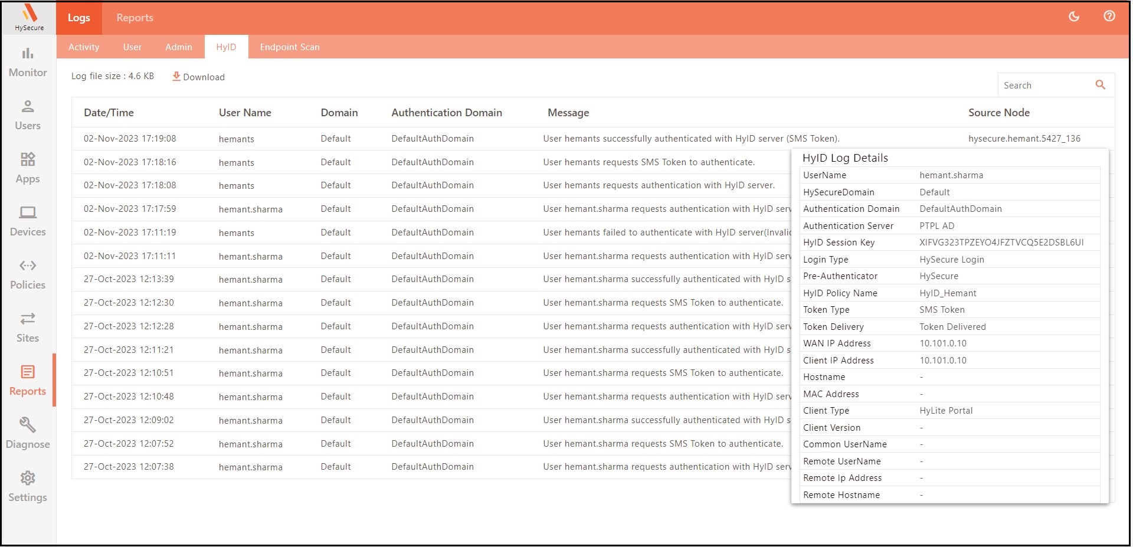This screenshot has height=547, width=1133.
Task: Select log entry 27-Oct-2023 12:12:30
Action: [129, 303]
